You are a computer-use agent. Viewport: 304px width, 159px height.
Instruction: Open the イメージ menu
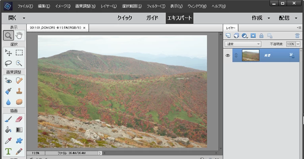pos(63,6)
